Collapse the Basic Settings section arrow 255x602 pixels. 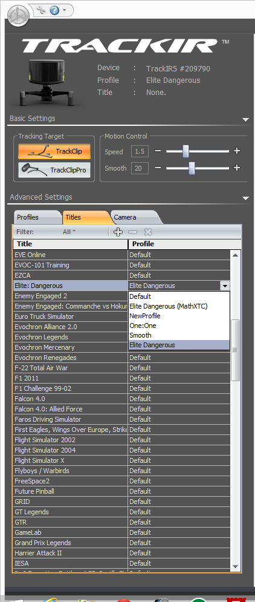(x=246, y=120)
